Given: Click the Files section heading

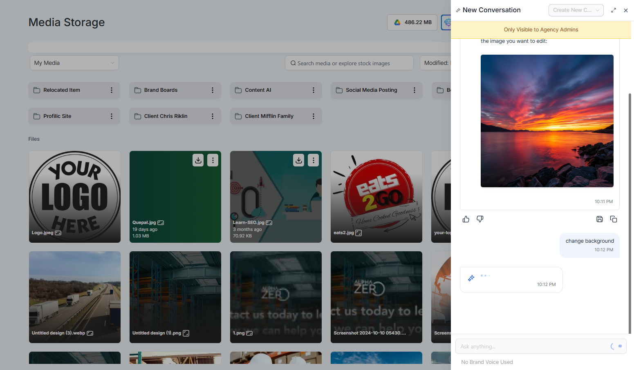Looking at the screenshot, I should pos(34,139).
